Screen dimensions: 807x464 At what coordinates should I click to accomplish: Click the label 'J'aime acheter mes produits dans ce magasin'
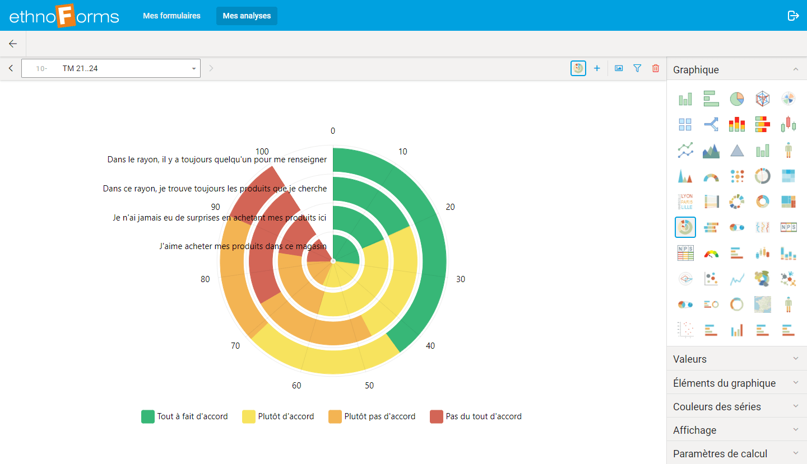click(x=243, y=246)
